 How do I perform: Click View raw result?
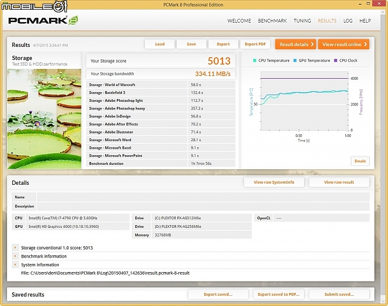pyautogui.click(x=339, y=182)
